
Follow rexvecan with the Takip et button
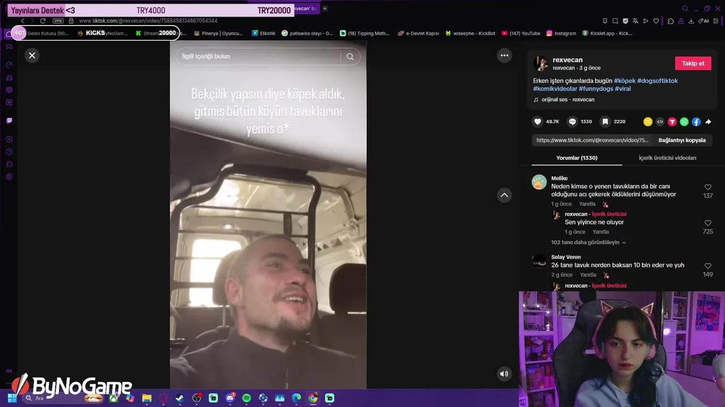point(693,63)
